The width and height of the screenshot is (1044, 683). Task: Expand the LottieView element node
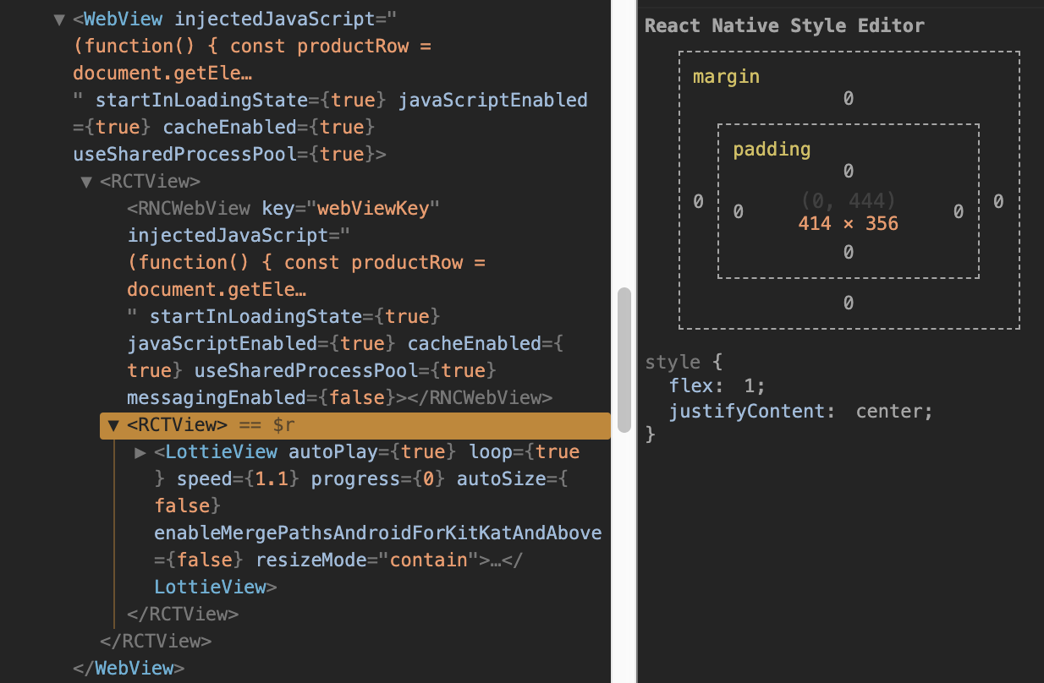[x=140, y=451]
